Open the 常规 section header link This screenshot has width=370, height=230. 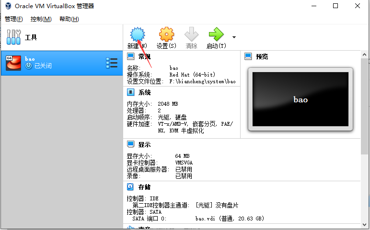click(x=144, y=56)
